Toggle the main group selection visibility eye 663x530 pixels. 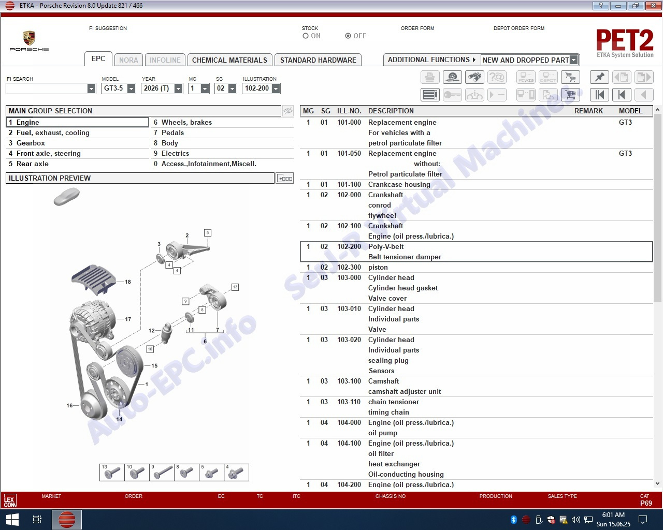[x=288, y=111]
